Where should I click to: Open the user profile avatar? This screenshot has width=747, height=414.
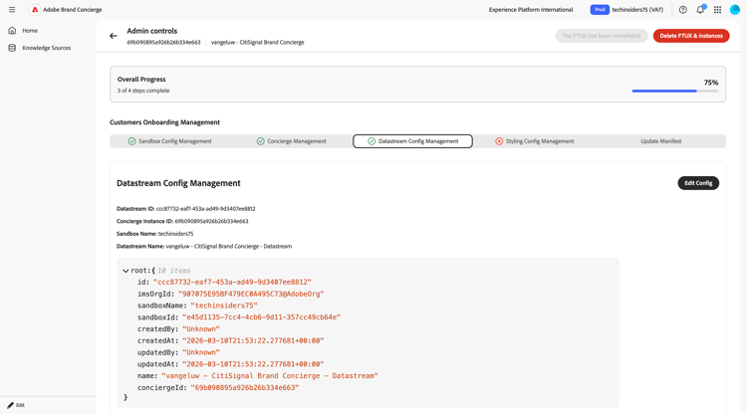point(735,10)
